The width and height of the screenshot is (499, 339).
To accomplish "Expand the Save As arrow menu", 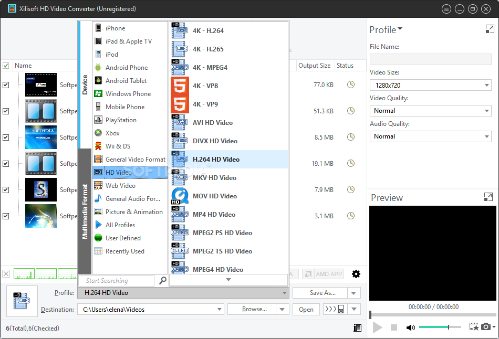I will [x=354, y=293].
